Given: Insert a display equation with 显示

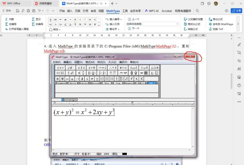Looking at the screenshot, I should (36, 19).
